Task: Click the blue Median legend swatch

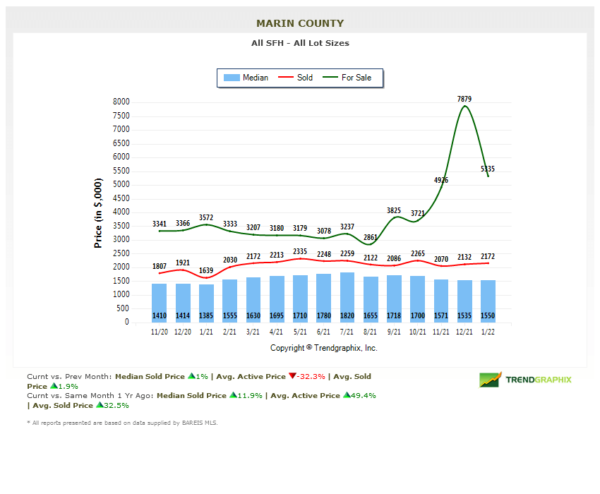Action: click(x=231, y=78)
